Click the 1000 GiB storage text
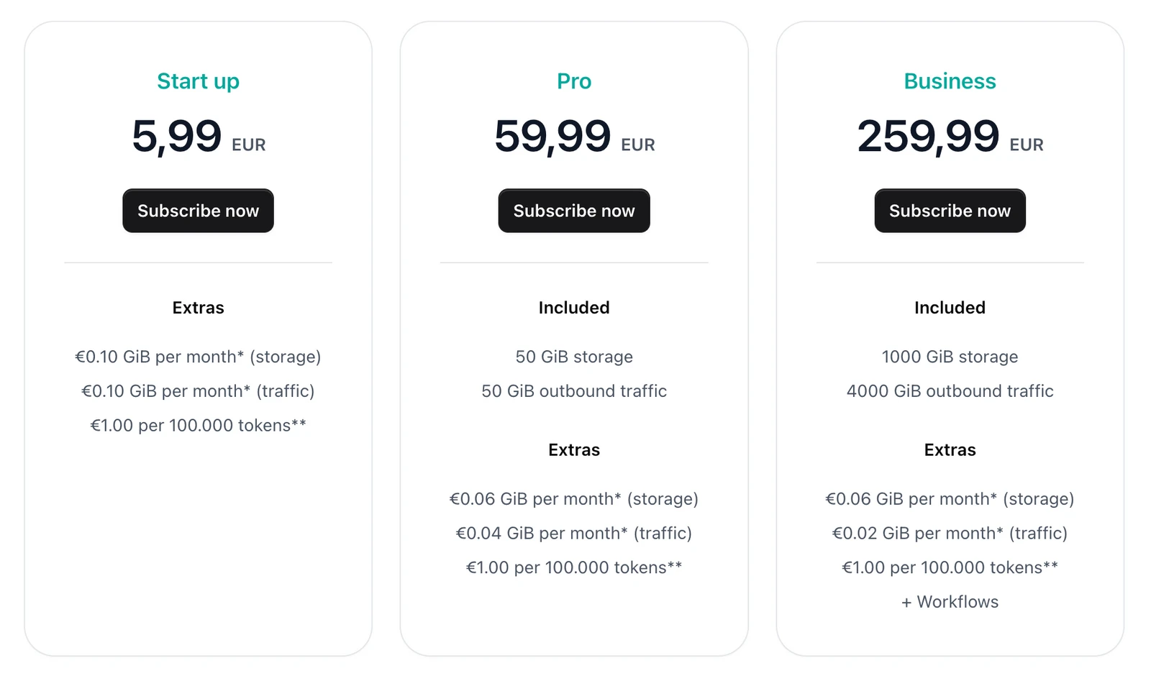 pos(950,357)
